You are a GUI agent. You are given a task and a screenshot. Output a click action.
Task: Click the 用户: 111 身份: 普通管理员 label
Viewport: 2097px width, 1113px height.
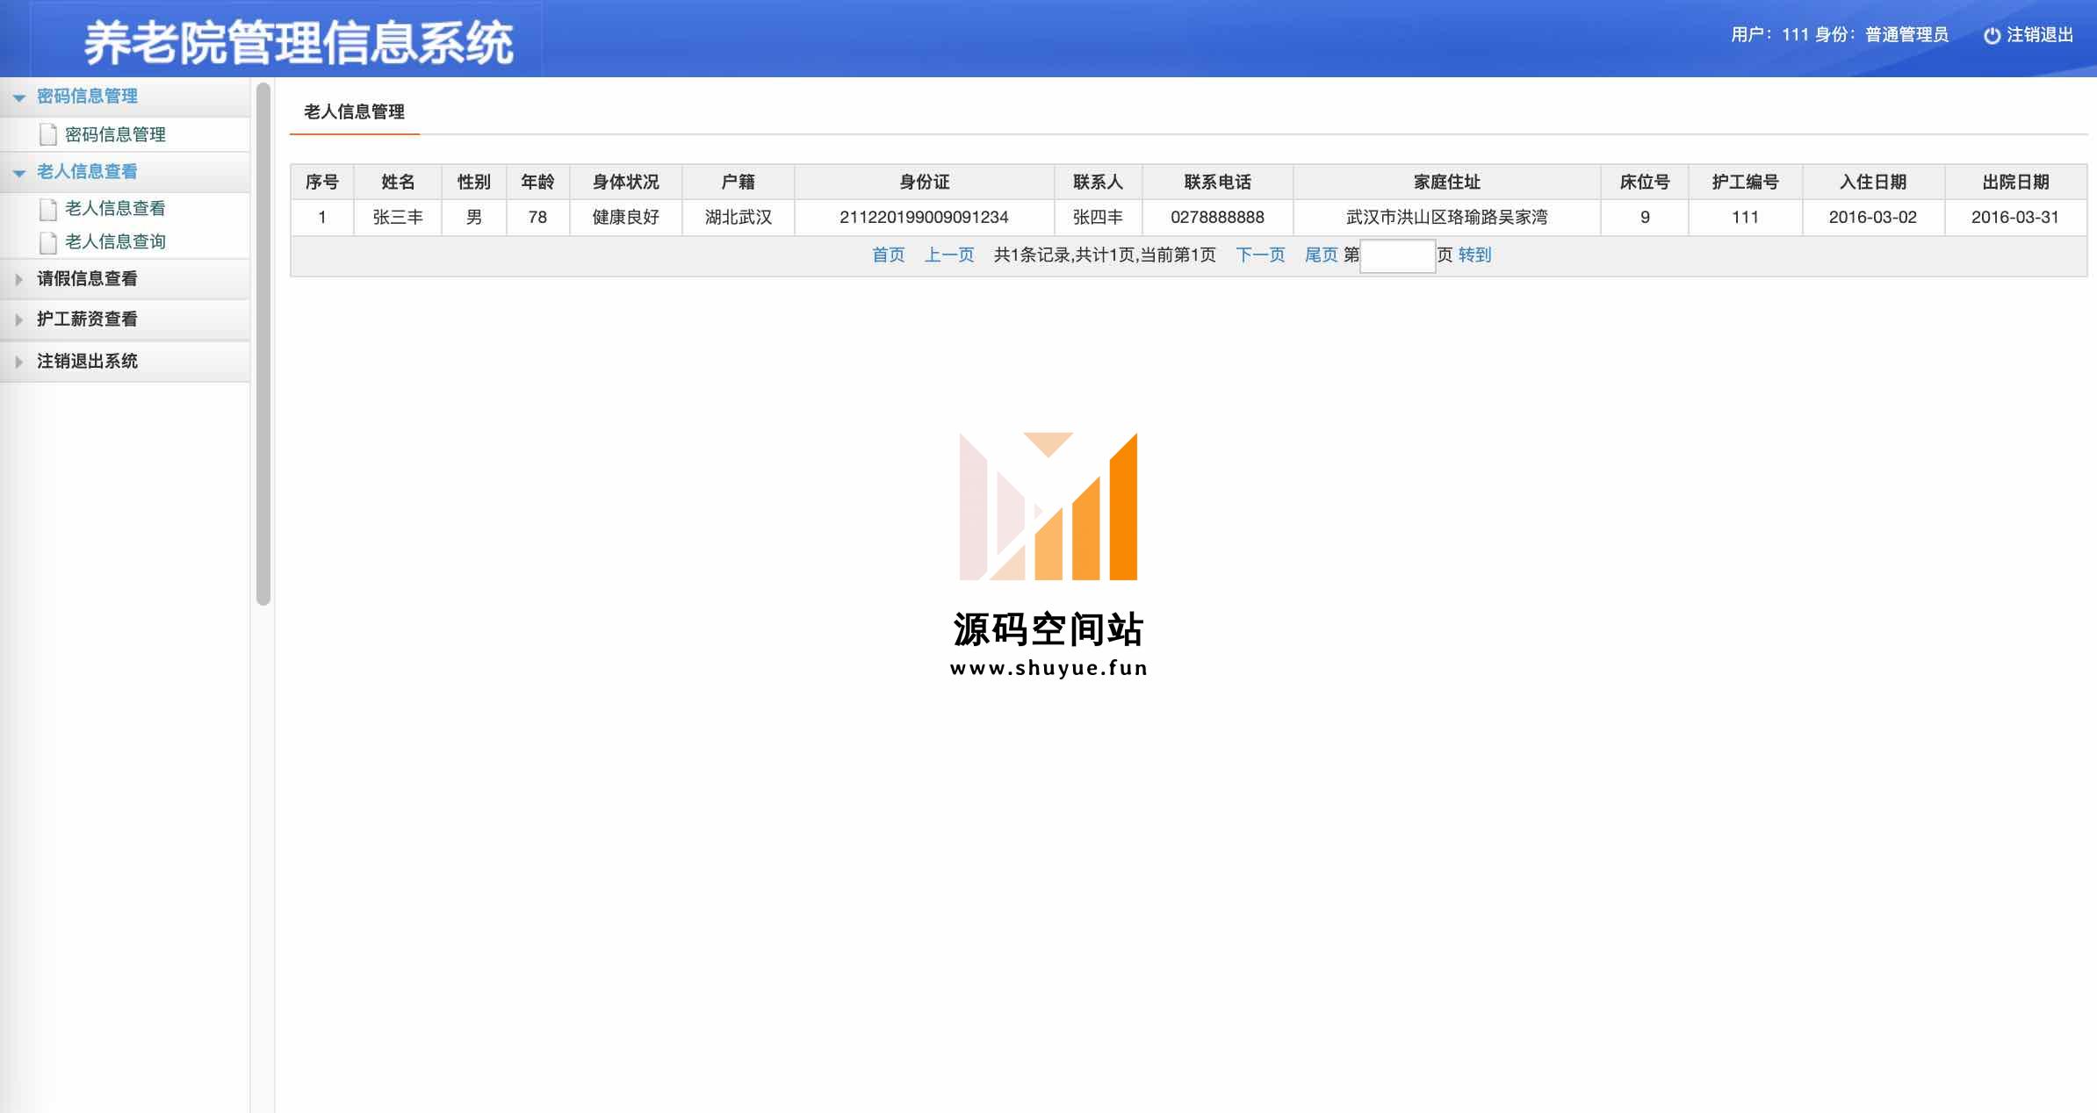1840,35
